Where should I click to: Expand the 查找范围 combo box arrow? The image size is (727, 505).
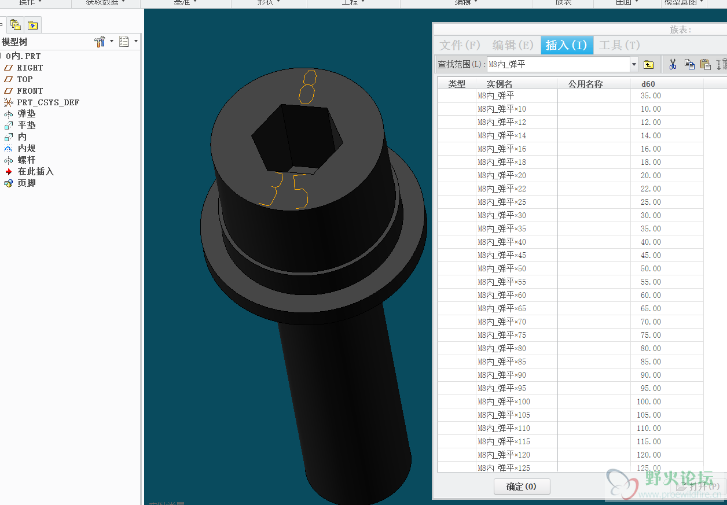(x=634, y=64)
